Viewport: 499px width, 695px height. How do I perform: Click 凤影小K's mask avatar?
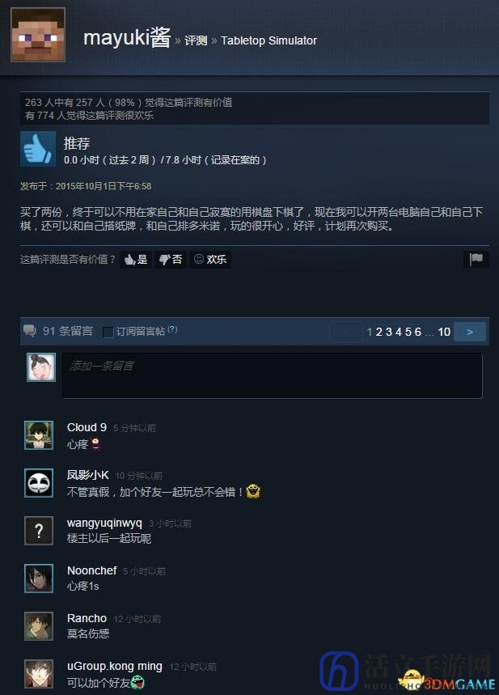[39, 483]
